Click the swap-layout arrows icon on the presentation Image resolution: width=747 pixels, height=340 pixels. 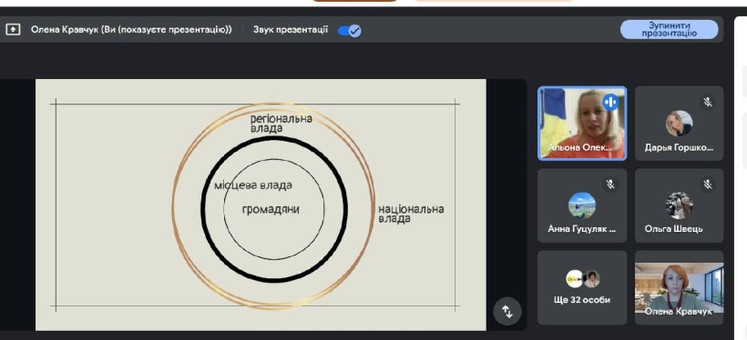pyautogui.click(x=507, y=312)
